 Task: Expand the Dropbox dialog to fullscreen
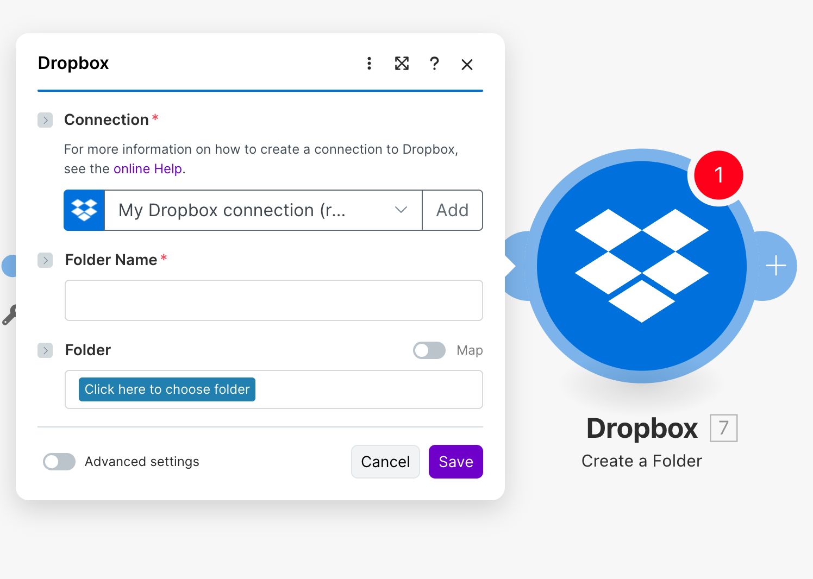pos(402,64)
